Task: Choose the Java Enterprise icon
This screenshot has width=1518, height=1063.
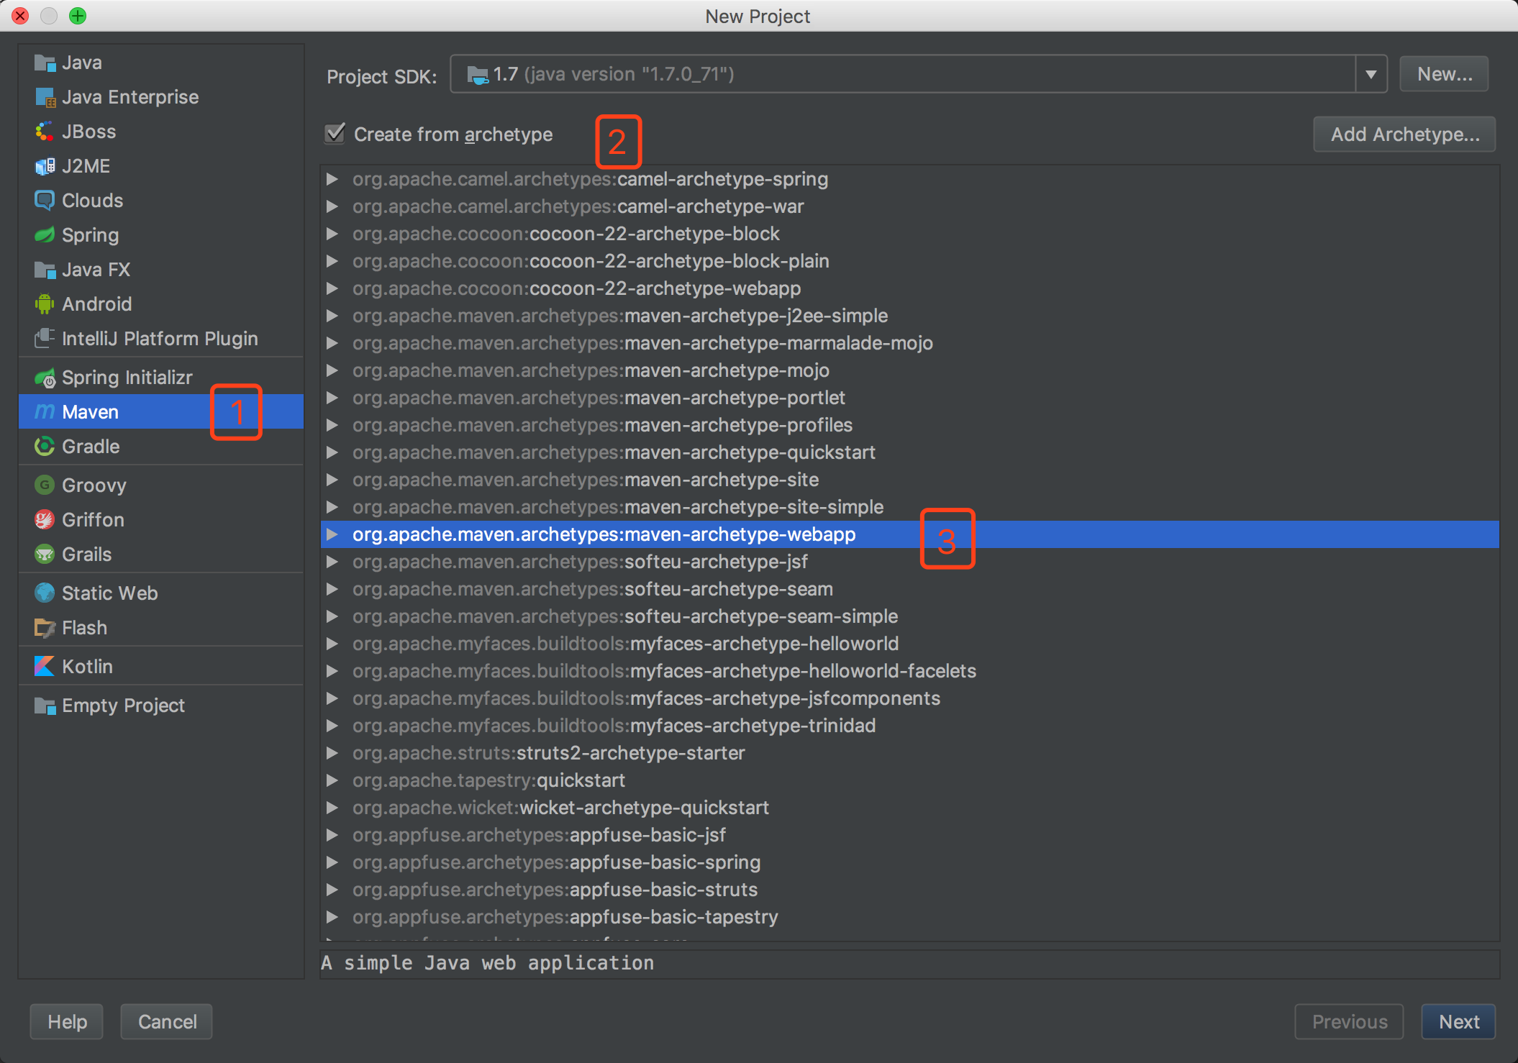Action: [45, 97]
